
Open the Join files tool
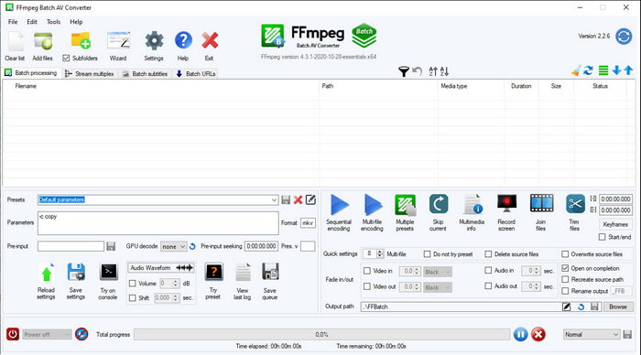542,203
